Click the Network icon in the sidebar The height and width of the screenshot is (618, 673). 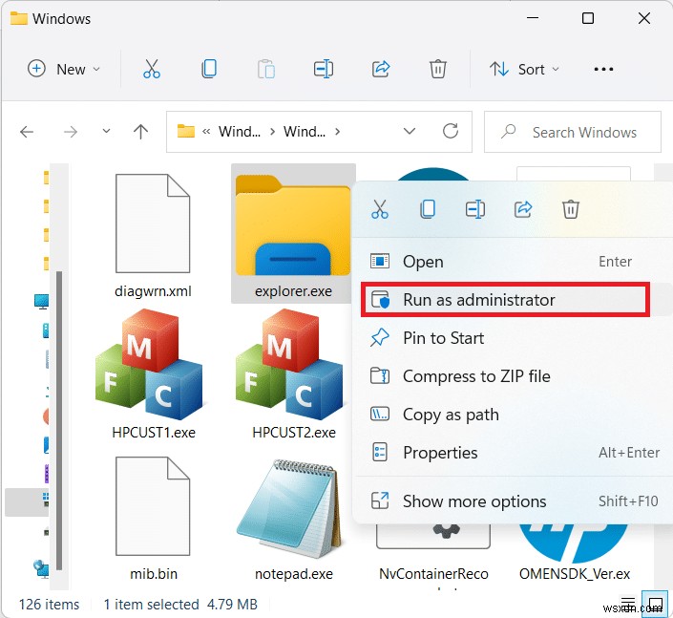pyautogui.click(x=41, y=569)
